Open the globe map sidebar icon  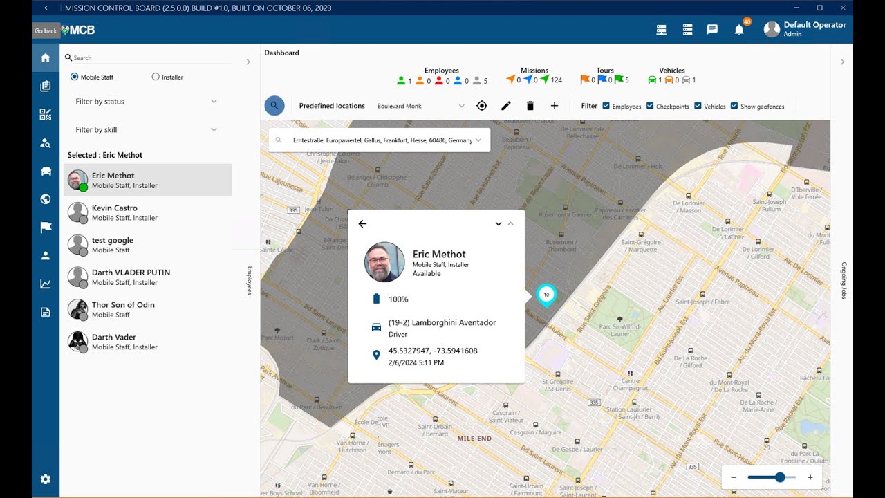tap(46, 199)
